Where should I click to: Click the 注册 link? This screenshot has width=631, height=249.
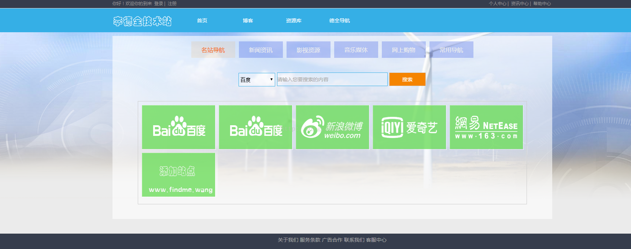point(172,4)
